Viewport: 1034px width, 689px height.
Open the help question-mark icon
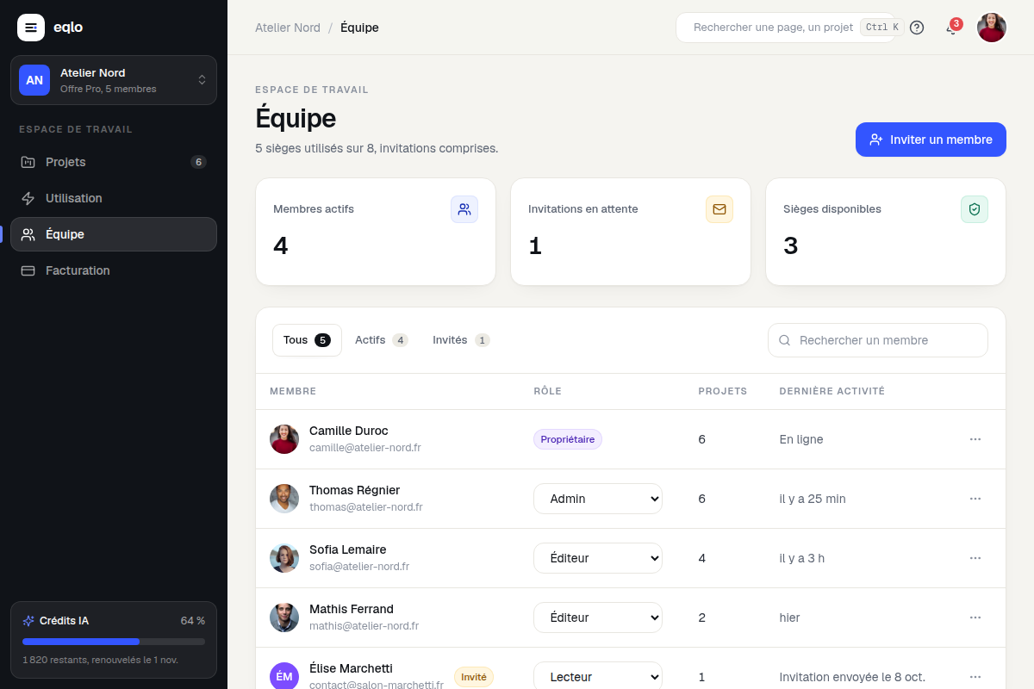point(917,28)
